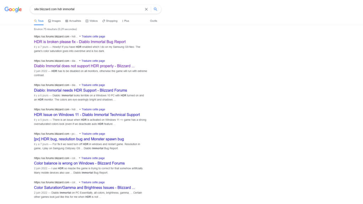
Task: Expand dropdown arrow above 'HDR Issue on Windows 11'
Action: pyautogui.click(x=80, y=109)
